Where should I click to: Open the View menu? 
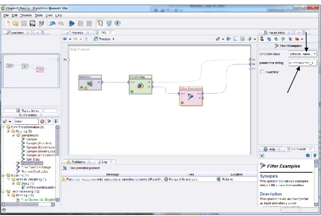click(x=49, y=15)
